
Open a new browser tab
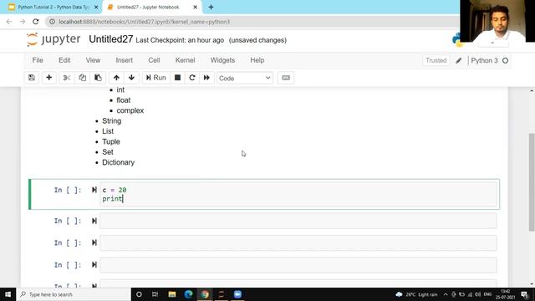[x=211, y=8]
